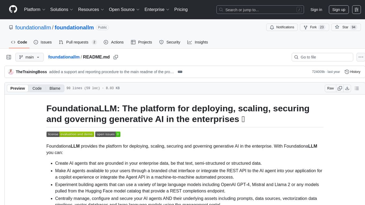
Task: Open the foundationallm owner link
Action: [x=33, y=27]
